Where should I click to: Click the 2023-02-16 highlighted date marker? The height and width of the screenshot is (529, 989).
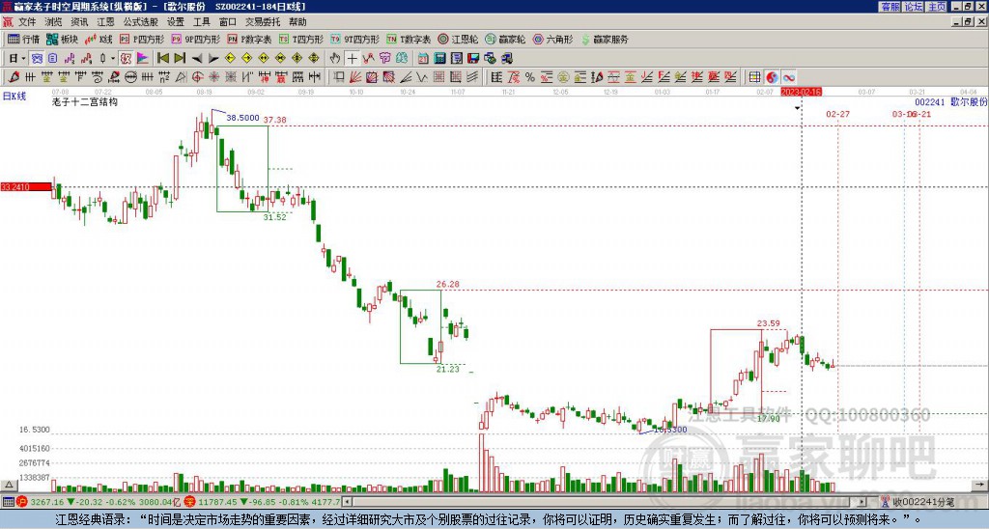pyautogui.click(x=801, y=92)
